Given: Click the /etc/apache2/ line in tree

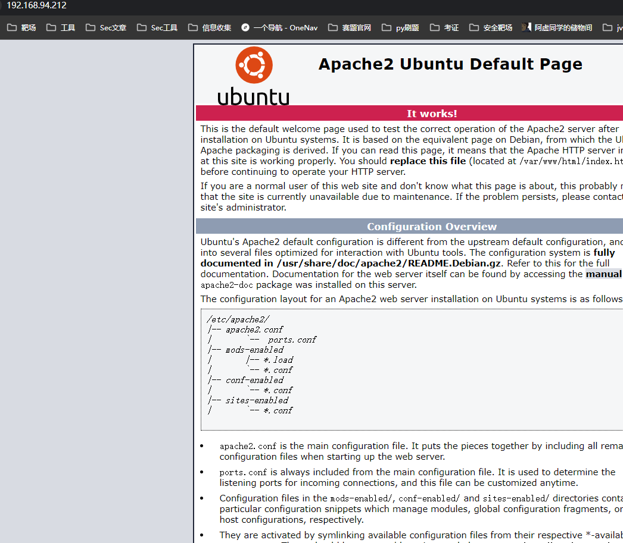Looking at the screenshot, I should (238, 319).
